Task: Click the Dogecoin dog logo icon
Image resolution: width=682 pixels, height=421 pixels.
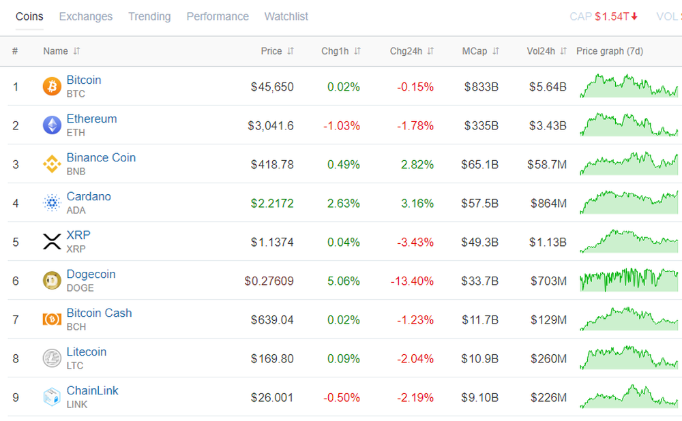Action: pyautogui.click(x=52, y=281)
